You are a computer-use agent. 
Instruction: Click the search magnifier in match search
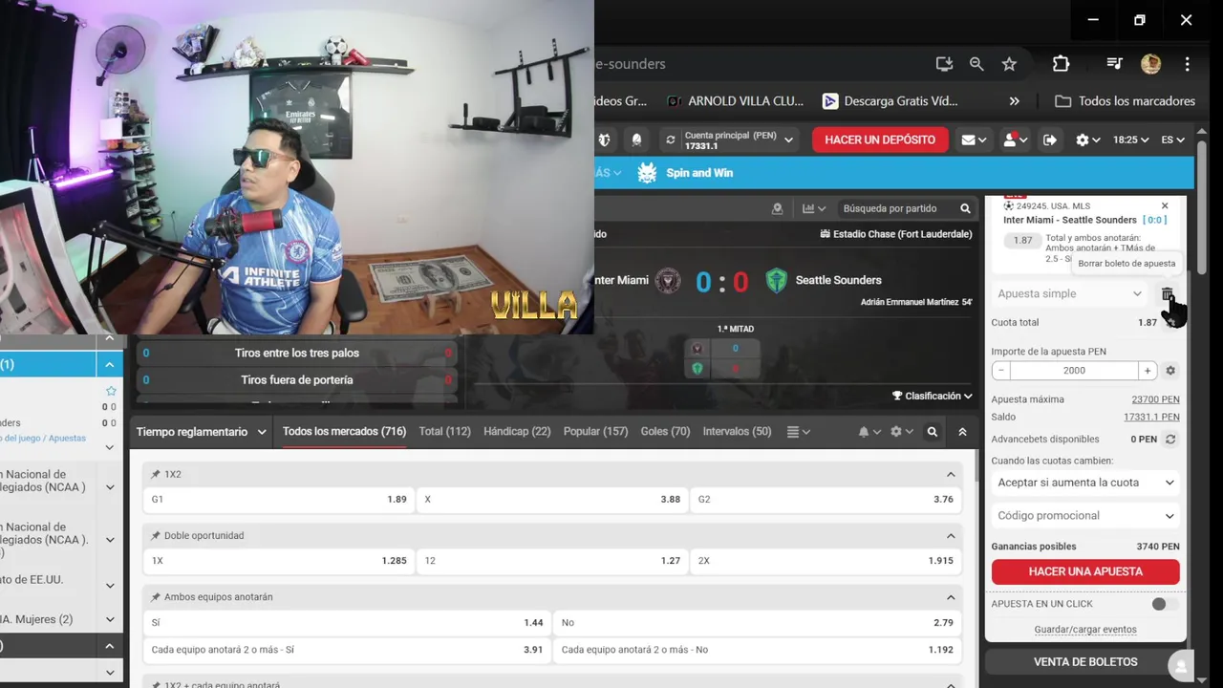965,208
